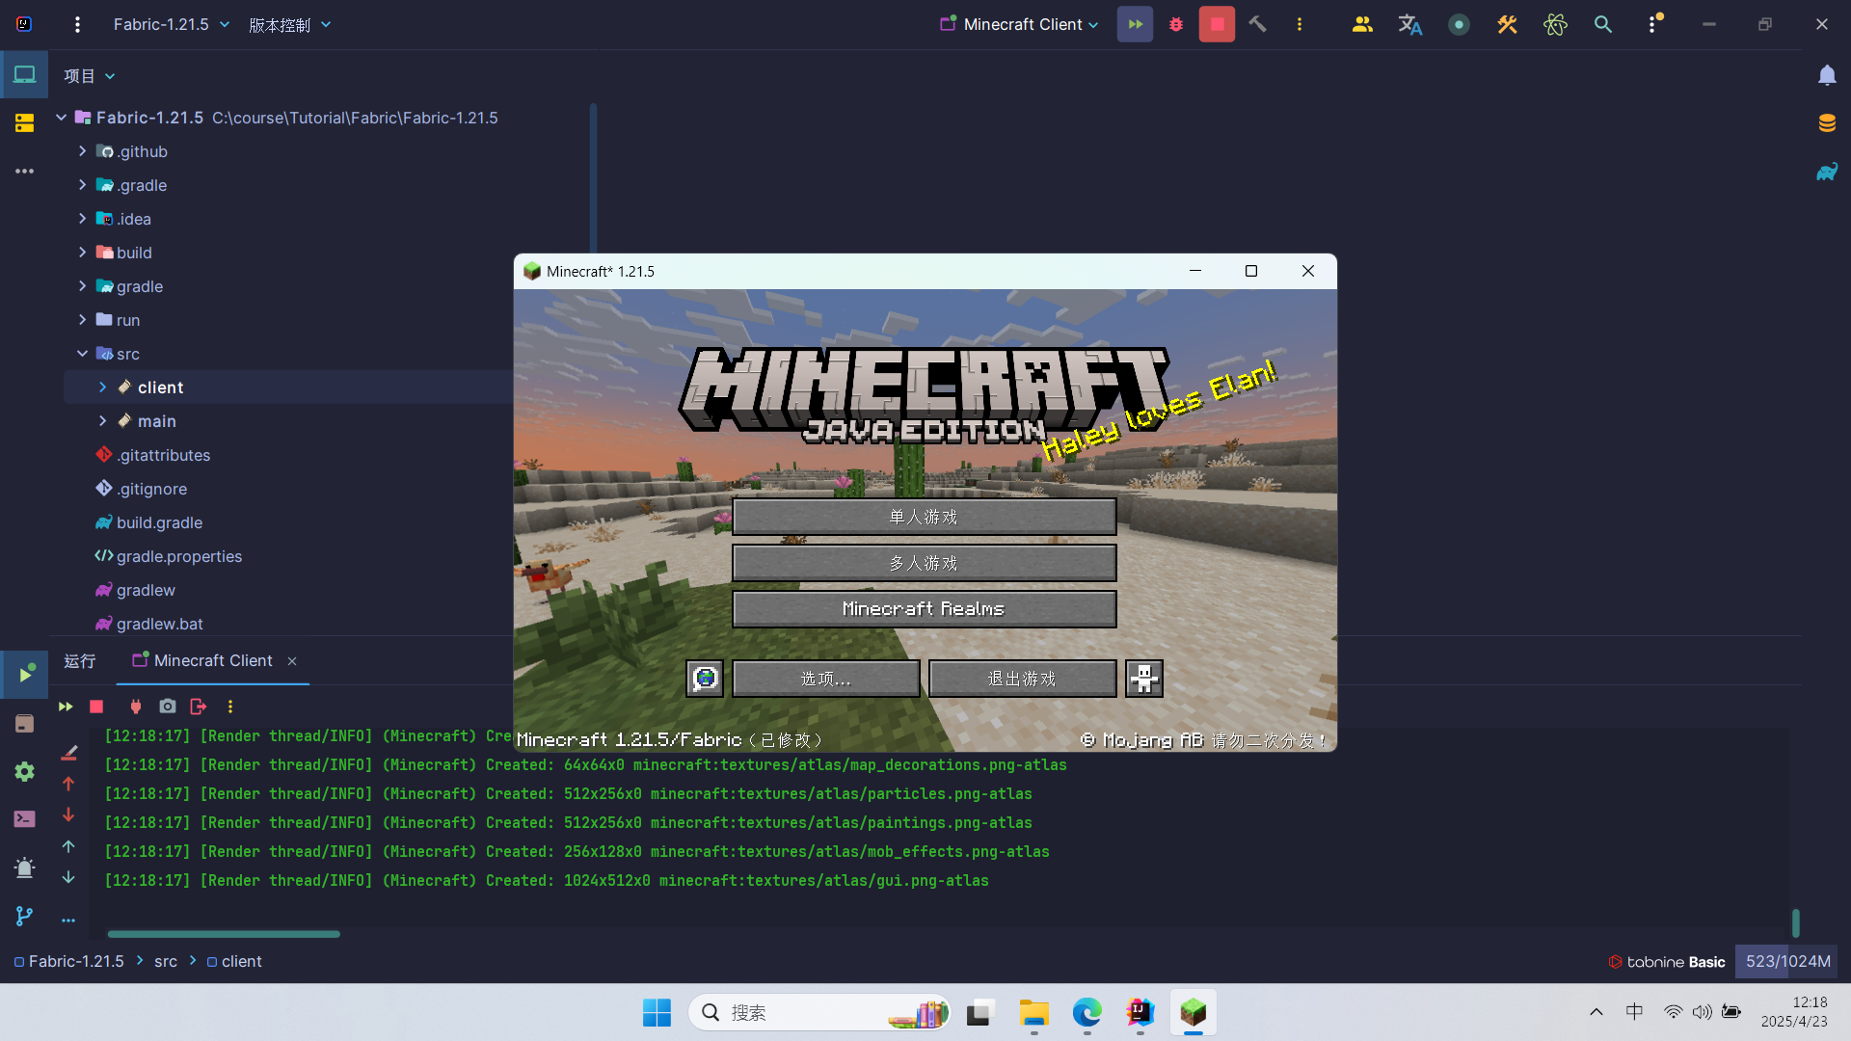The height and width of the screenshot is (1041, 1851).
Task: Click the Minecraft Realms button
Action: point(924,609)
